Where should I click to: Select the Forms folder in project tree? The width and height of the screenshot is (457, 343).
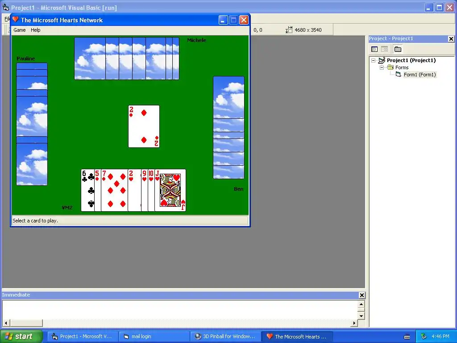[402, 67]
